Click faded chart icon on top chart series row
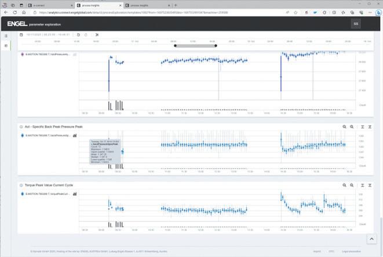Screen dimensions: 383x257 tap(75, 54)
